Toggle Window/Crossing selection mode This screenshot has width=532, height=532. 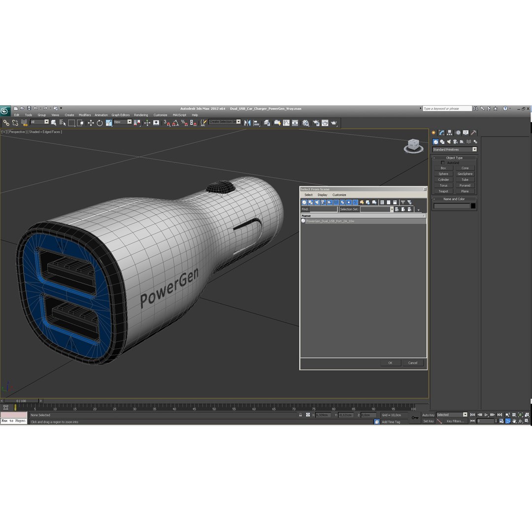click(80, 123)
